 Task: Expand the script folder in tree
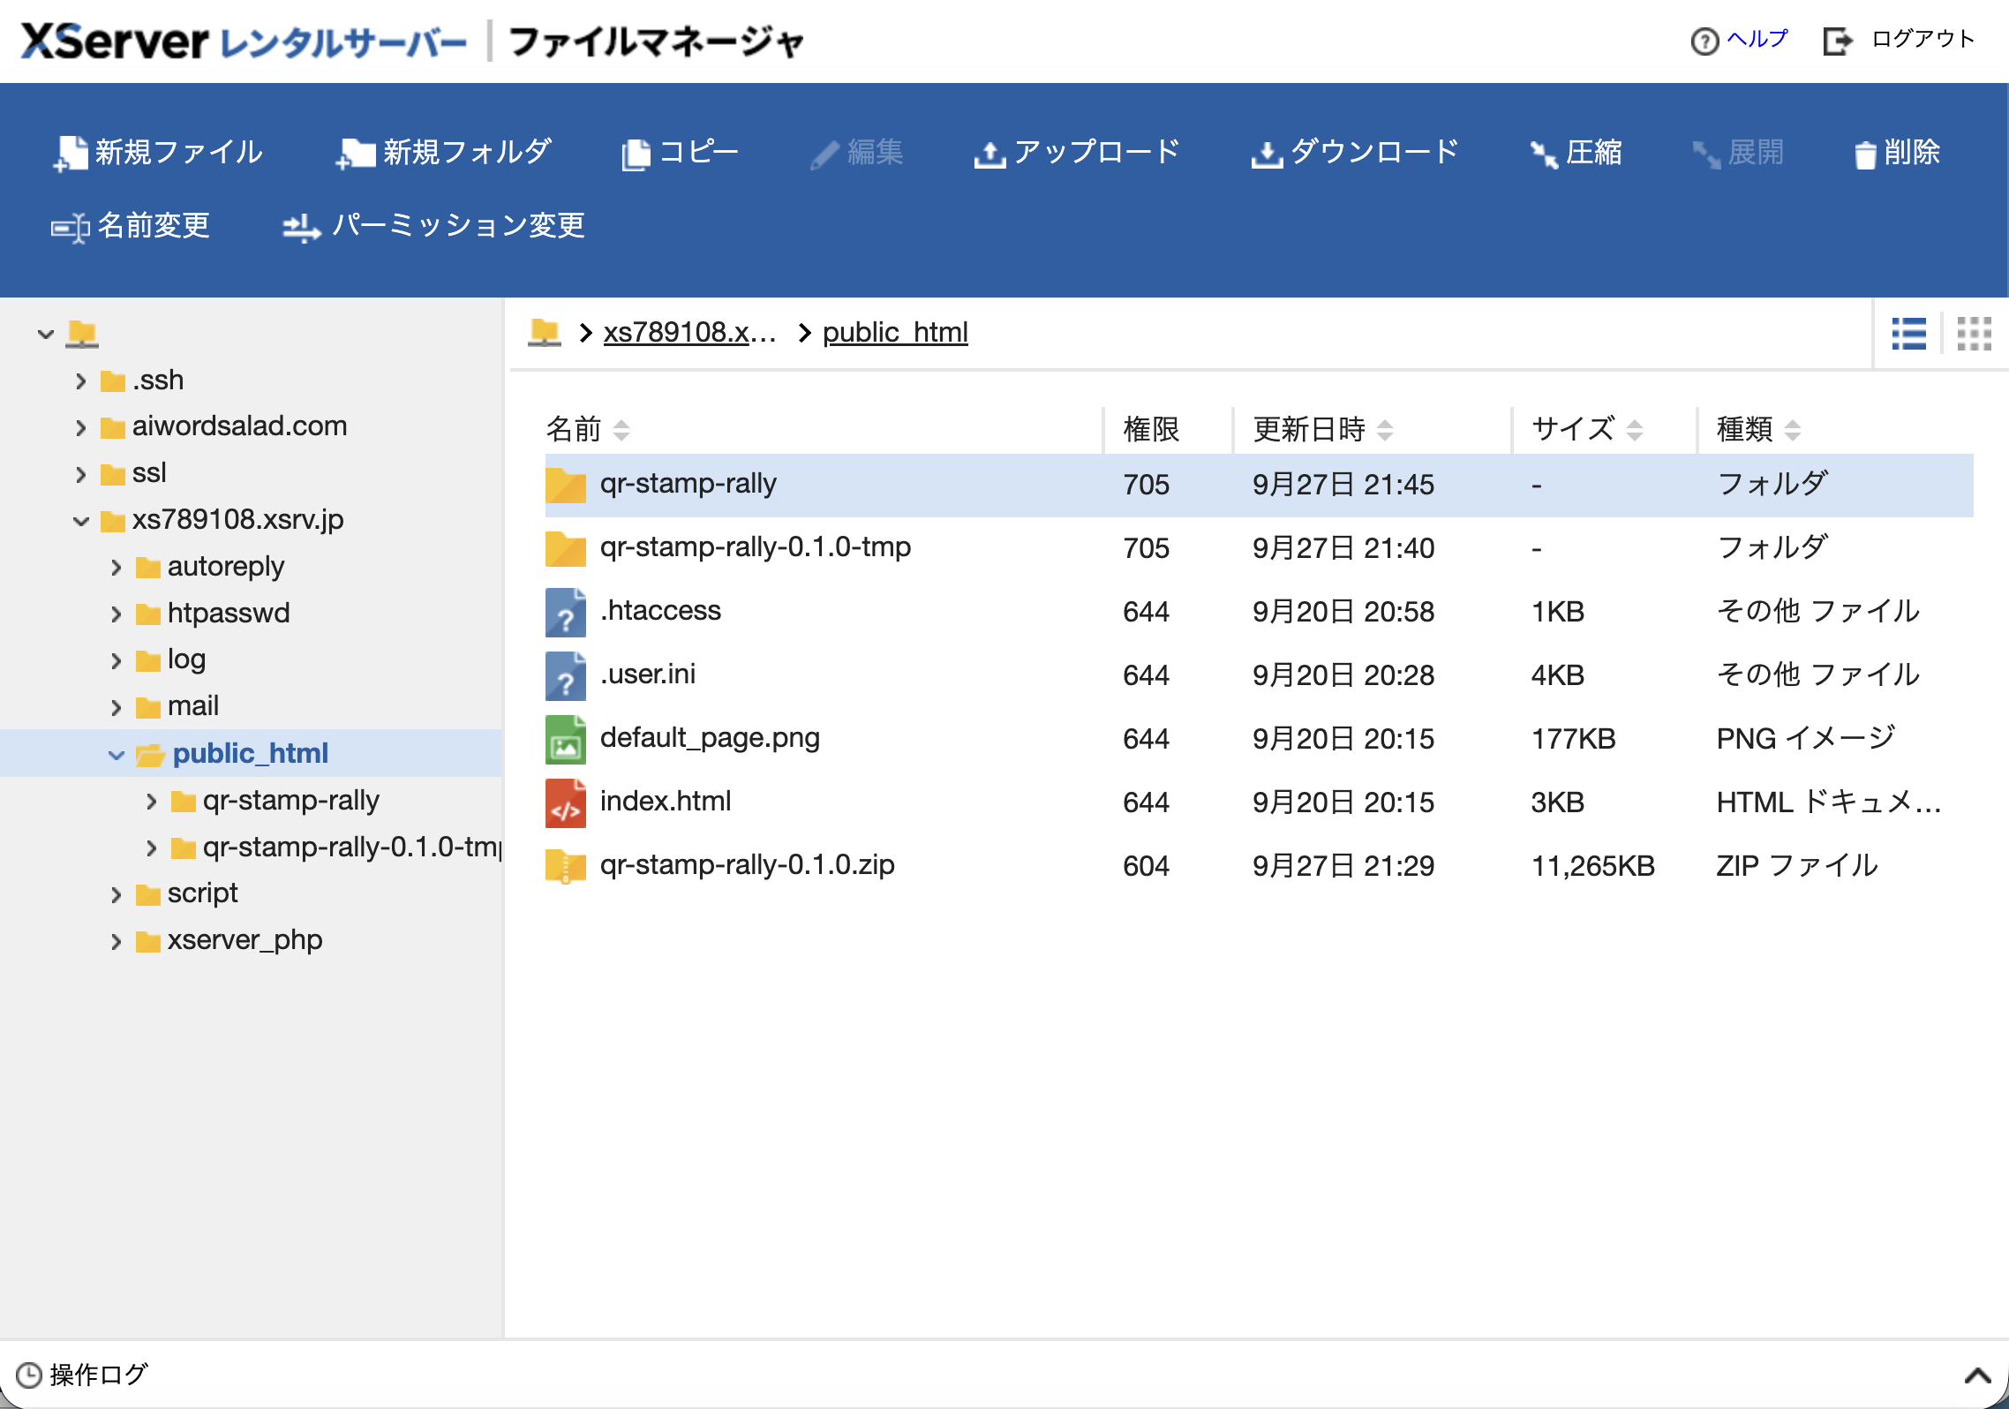click(116, 895)
